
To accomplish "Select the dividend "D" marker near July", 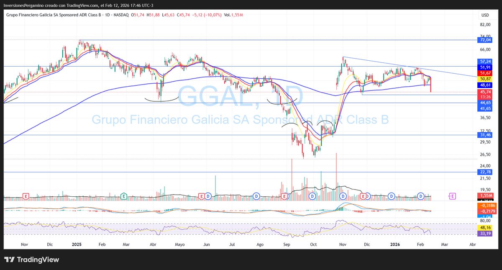I will coord(256,196).
